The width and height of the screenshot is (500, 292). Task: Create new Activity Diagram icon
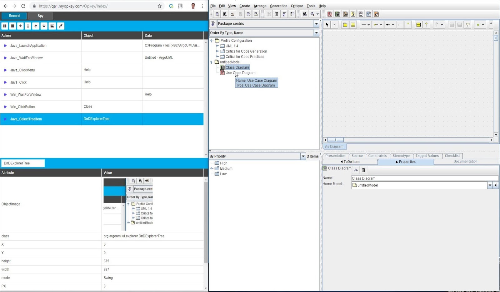[369, 14]
